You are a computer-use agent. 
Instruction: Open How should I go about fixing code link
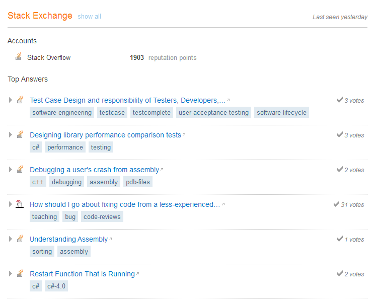[x=125, y=204]
